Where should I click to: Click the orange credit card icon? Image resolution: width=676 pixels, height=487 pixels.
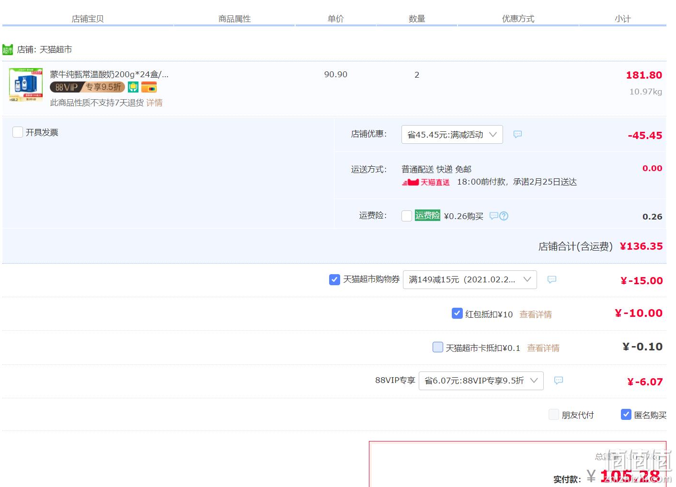click(149, 88)
